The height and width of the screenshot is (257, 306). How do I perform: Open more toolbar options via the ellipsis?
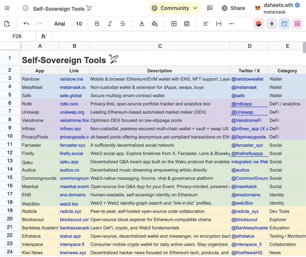pyautogui.click(x=231, y=24)
